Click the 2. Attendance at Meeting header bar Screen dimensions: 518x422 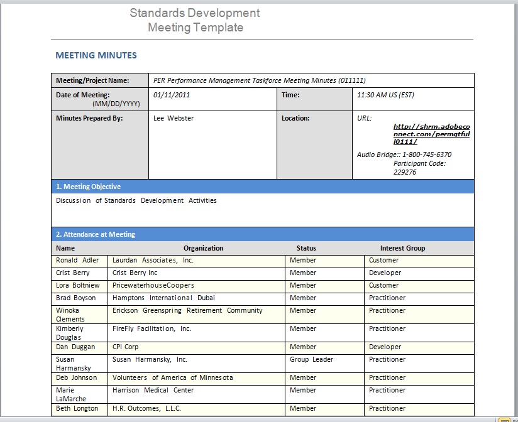coord(96,234)
